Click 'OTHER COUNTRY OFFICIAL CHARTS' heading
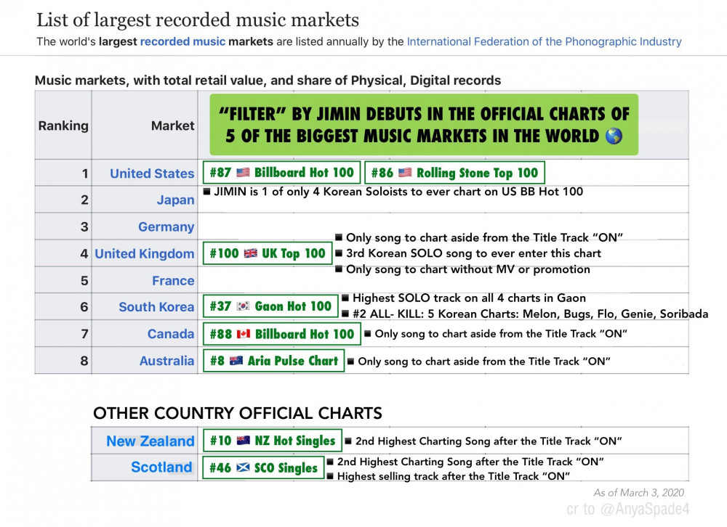Image resolution: width=727 pixels, height=527 pixels. [x=238, y=413]
